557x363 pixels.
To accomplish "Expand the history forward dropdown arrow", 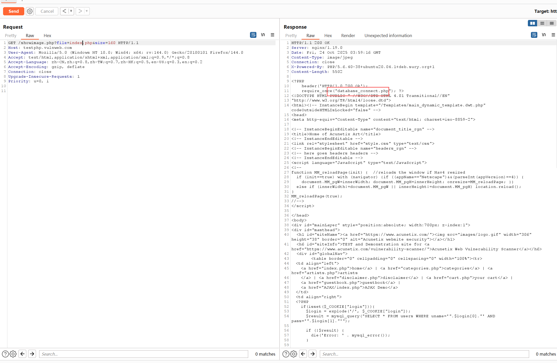I will pos(87,11).
